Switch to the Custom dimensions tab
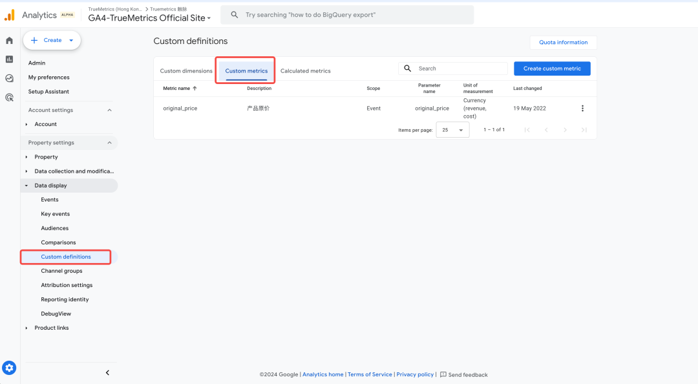Screen dimensions: 698x384 (x=186, y=71)
